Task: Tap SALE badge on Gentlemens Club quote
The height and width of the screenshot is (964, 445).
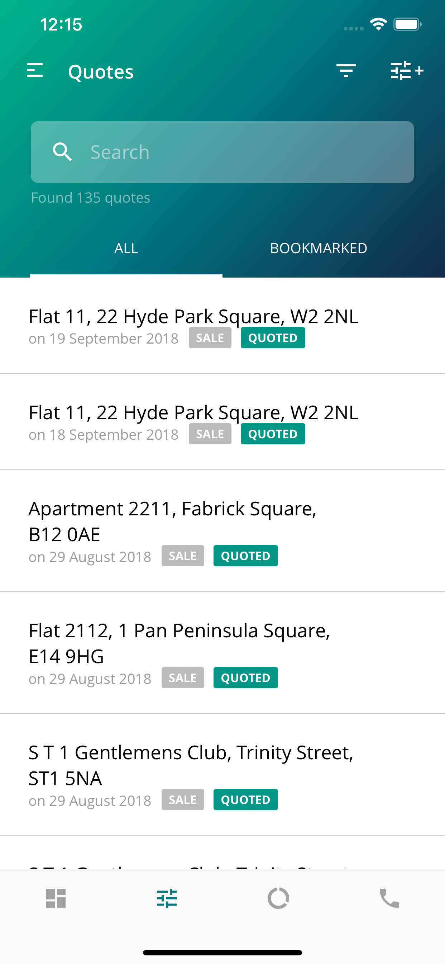Action: pos(182,800)
